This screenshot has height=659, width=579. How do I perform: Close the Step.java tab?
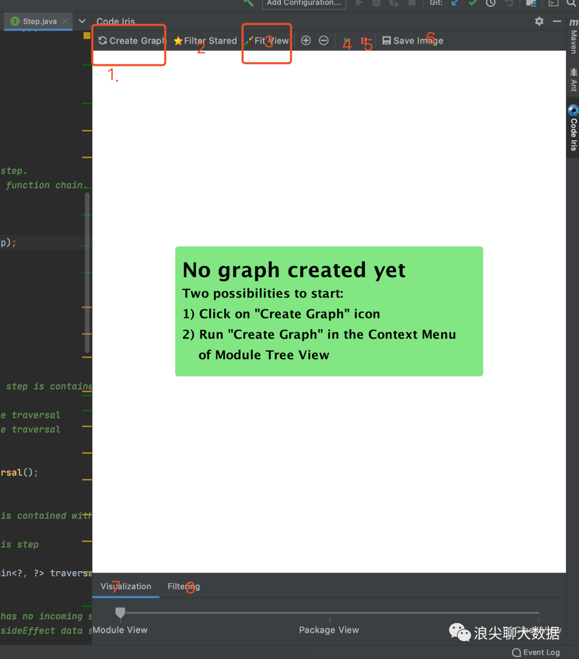[65, 21]
